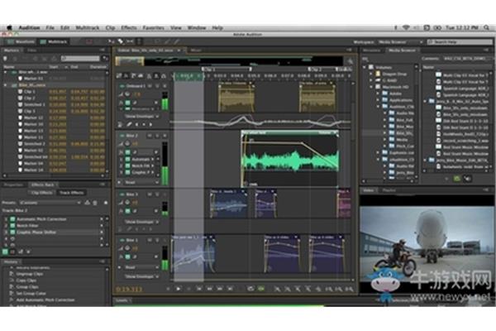This screenshot has height=331, width=496.
Task: Toggle power for Notch Filter in Effects Rack
Action: (12, 226)
